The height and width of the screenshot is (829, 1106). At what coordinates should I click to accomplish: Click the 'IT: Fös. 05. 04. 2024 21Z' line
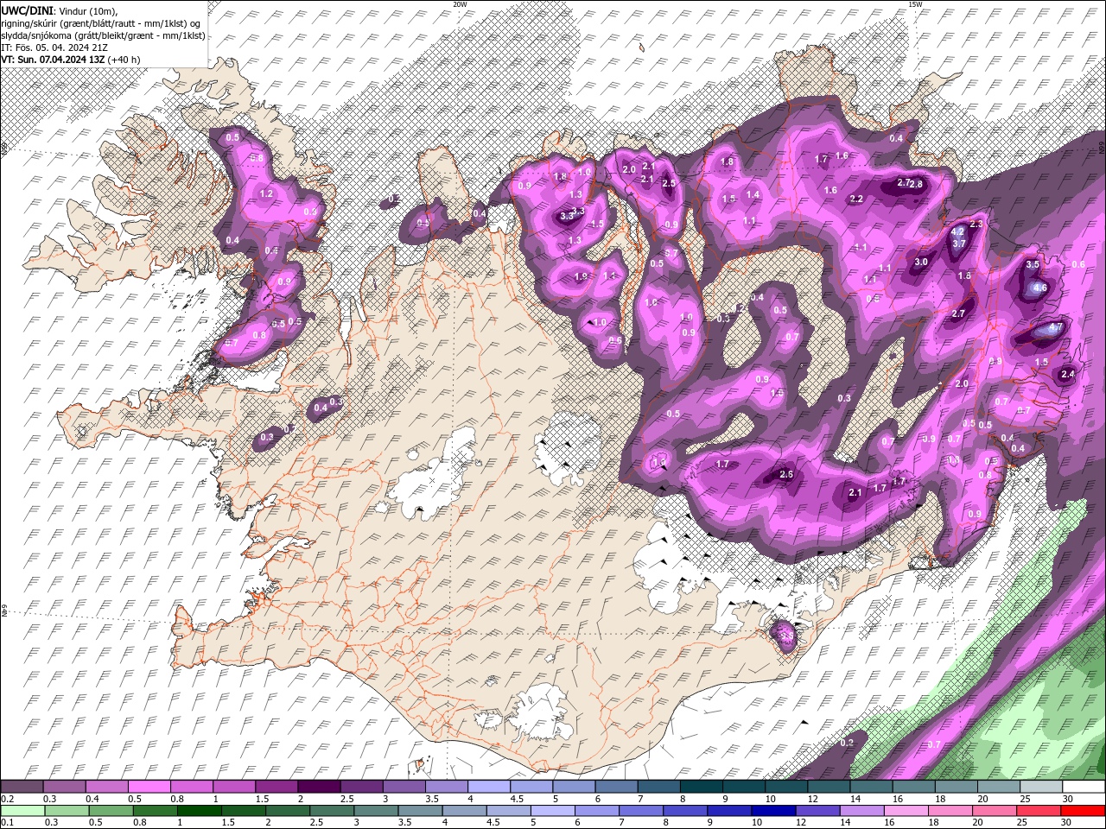coord(54,47)
